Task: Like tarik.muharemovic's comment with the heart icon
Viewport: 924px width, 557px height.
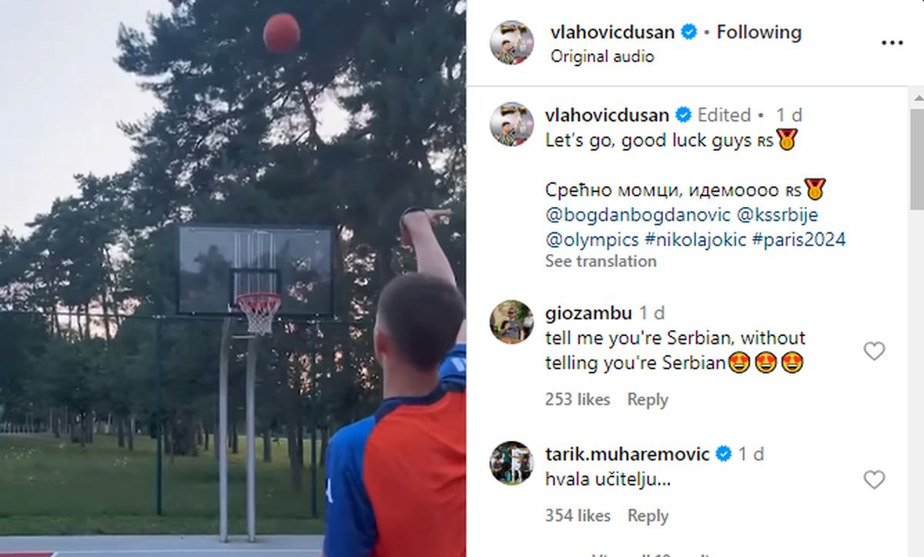Action: tap(874, 480)
